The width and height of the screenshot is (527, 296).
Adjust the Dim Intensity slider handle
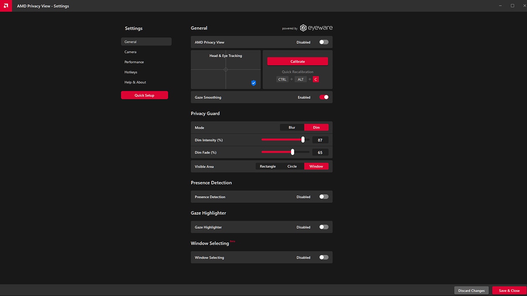(x=303, y=140)
